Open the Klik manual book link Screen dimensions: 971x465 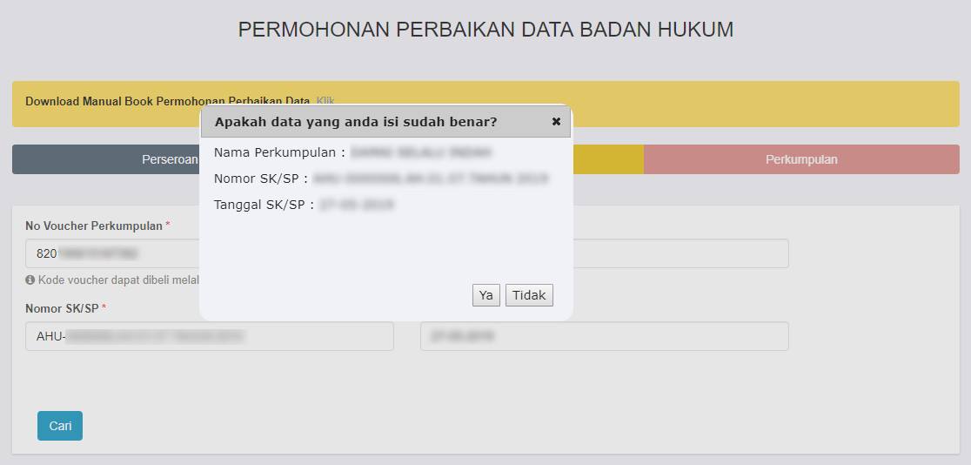tap(325, 101)
